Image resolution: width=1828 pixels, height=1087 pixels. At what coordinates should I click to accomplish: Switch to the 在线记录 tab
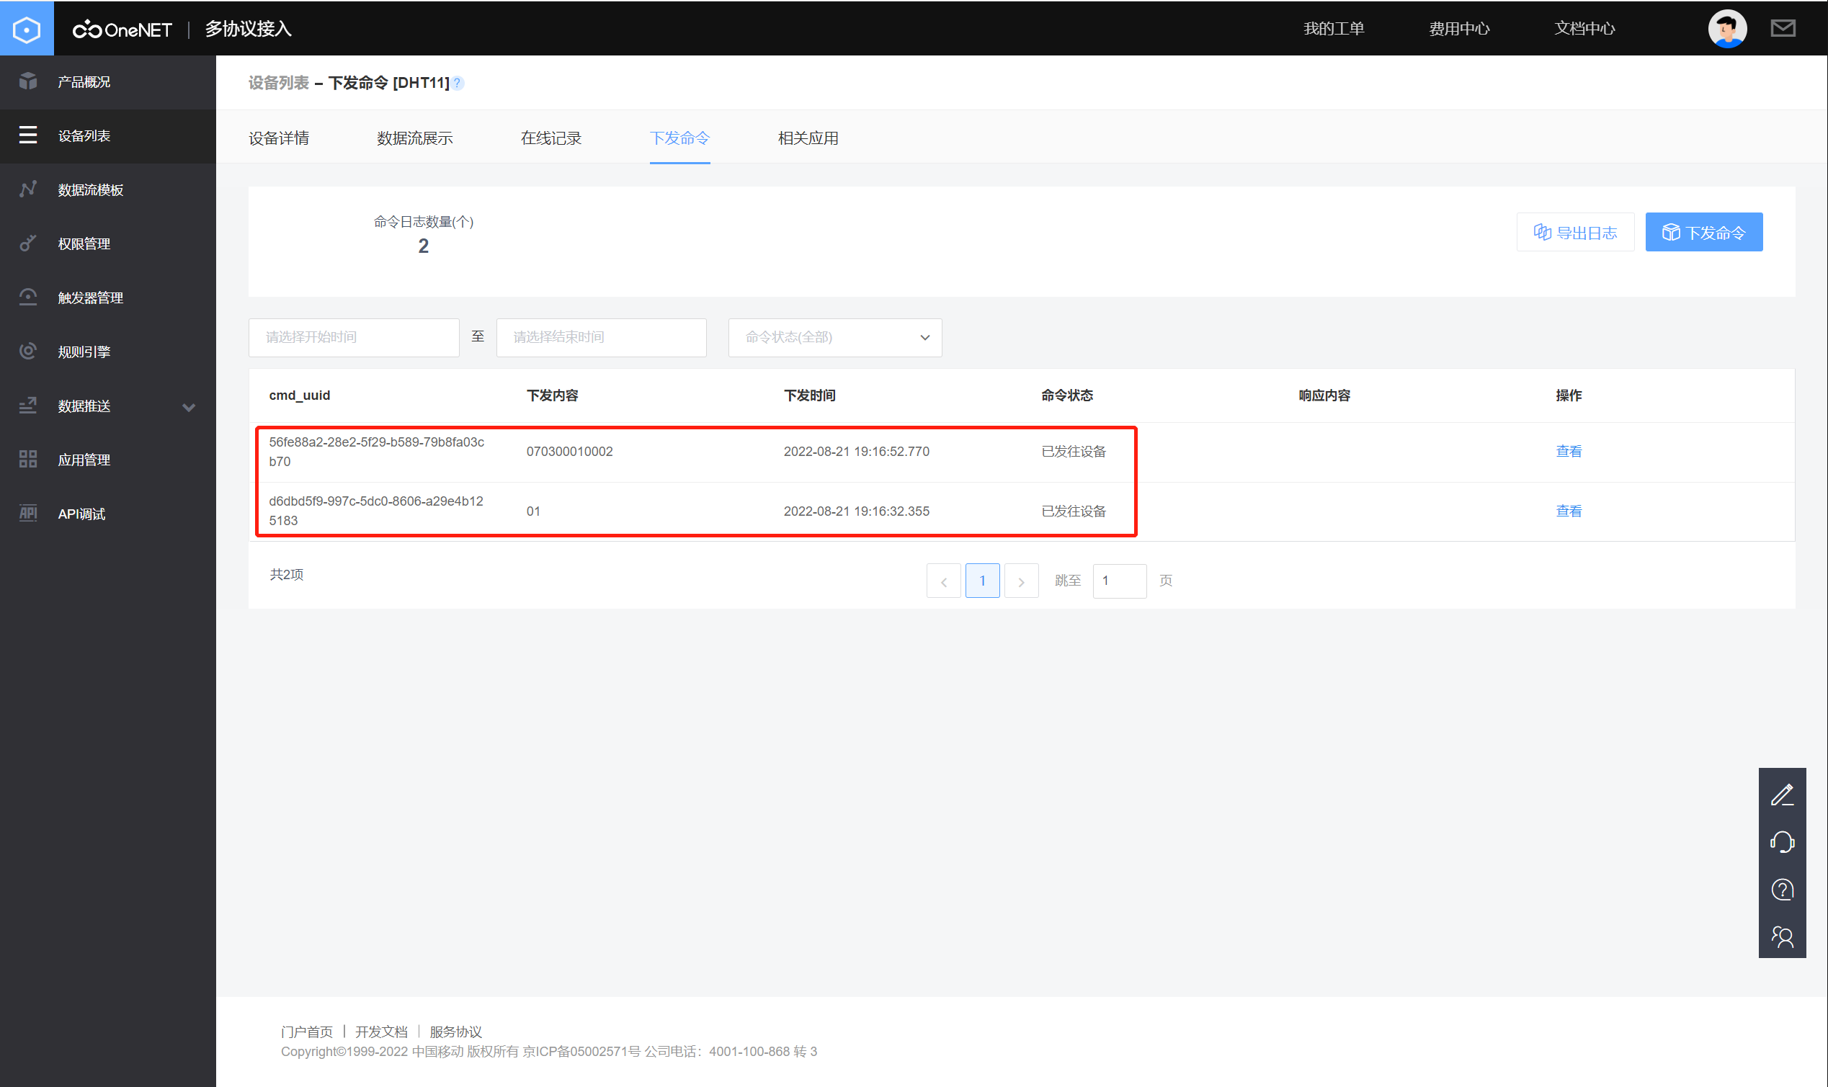coord(551,138)
